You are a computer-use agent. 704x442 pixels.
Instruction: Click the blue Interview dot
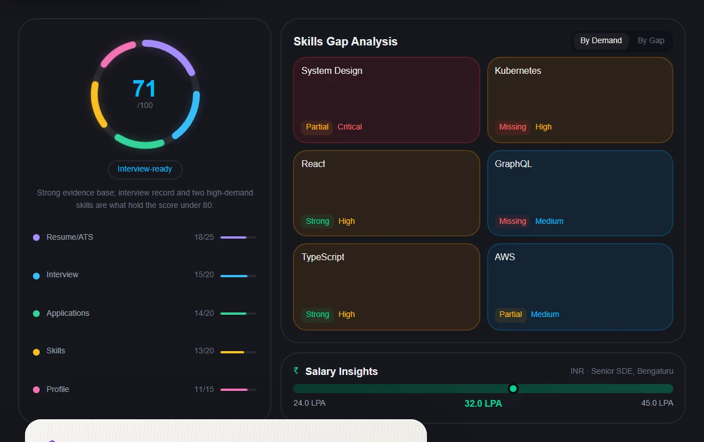click(x=36, y=276)
